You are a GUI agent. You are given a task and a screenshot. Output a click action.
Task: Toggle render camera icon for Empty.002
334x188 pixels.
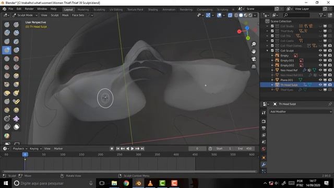[x=330, y=65]
